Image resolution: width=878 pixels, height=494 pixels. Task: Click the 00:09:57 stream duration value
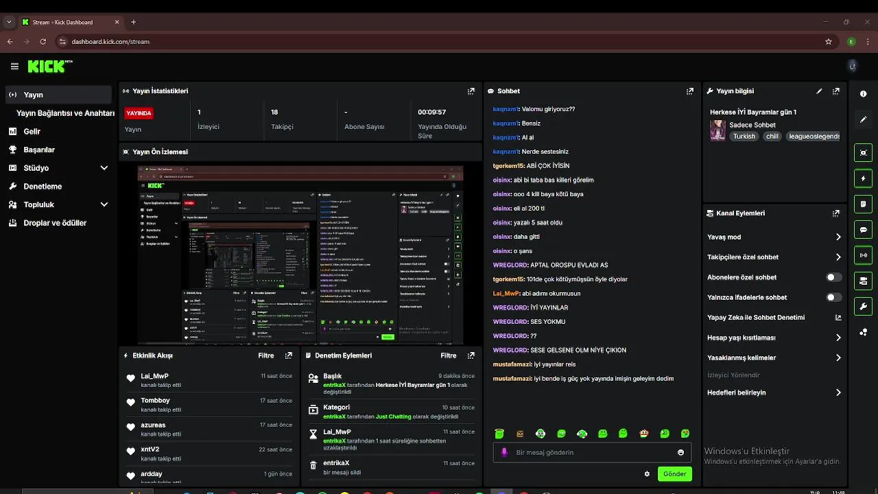[432, 112]
